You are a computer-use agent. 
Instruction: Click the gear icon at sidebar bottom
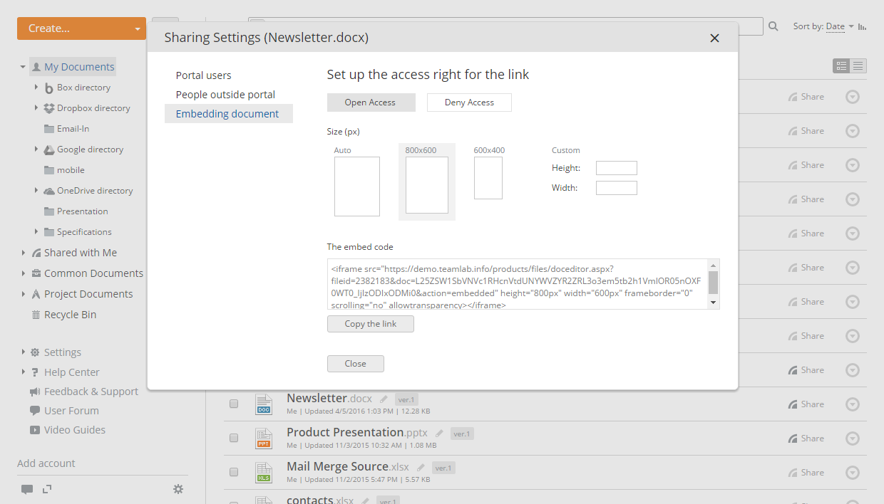coord(178,489)
